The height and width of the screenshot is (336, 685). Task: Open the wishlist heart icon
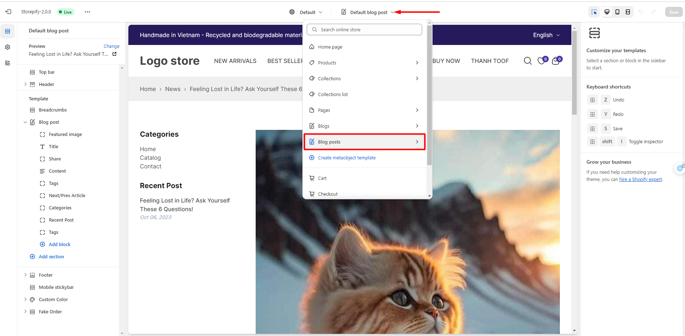click(542, 60)
